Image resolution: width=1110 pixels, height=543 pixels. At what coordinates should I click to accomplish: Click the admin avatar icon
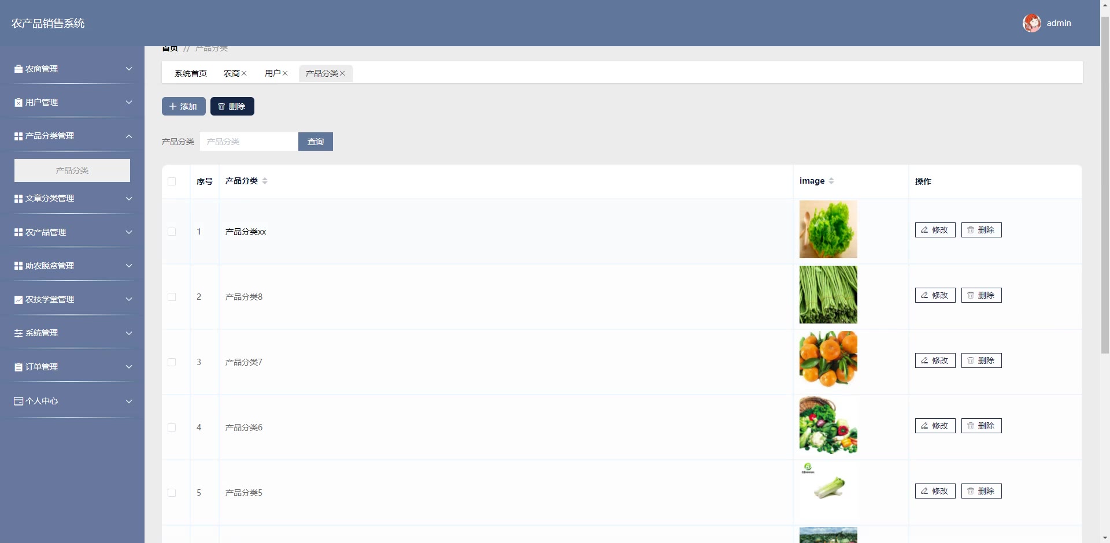pyautogui.click(x=1032, y=23)
